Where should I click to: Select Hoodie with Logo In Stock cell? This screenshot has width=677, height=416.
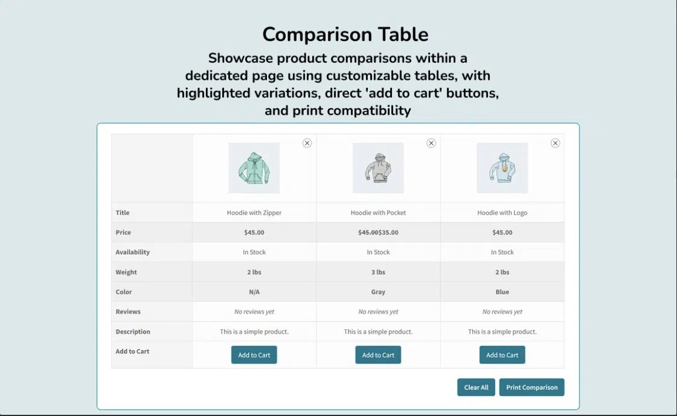coord(502,252)
